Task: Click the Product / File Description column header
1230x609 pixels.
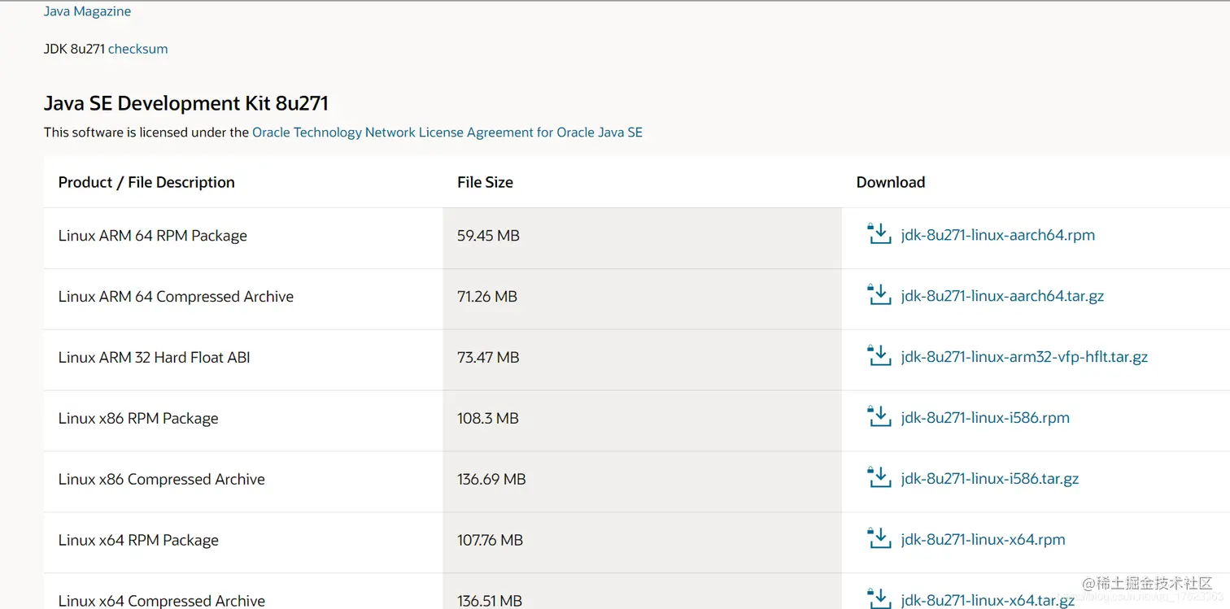Action: coord(146,182)
